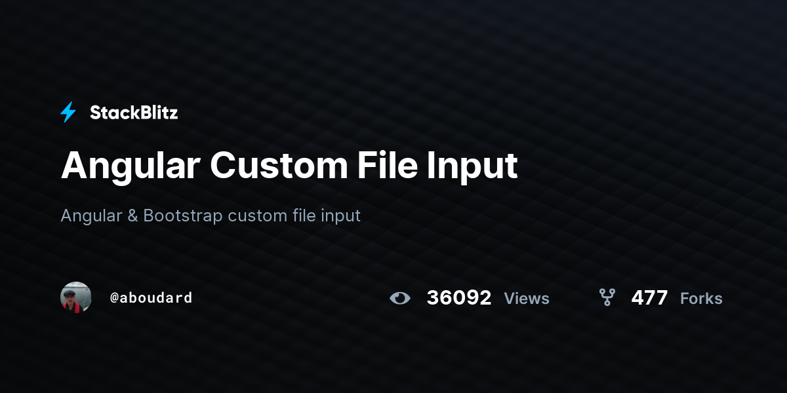This screenshot has width=787, height=393.
Task: Click the StackBlitz lightning bolt icon
Action: click(x=68, y=113)
